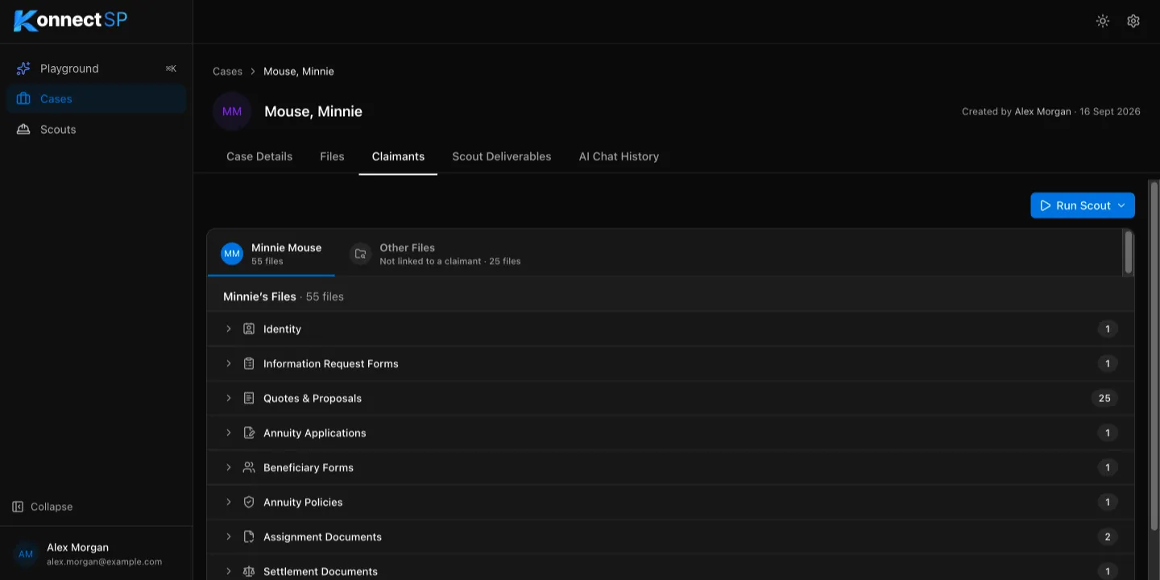This screenshot has height=580, width=1160.
Task: Click the Information Request Forms clipboard icon
Action: pyautogui.click(x=249, y=363)
